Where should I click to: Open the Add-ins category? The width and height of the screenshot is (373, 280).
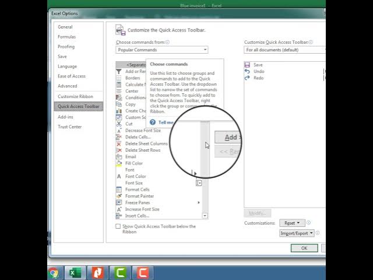65,117
